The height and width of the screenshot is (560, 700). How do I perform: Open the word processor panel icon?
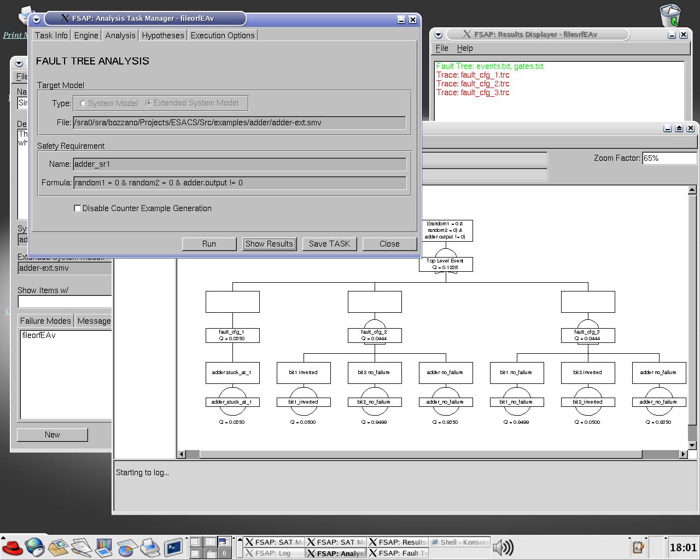(81, 547)
